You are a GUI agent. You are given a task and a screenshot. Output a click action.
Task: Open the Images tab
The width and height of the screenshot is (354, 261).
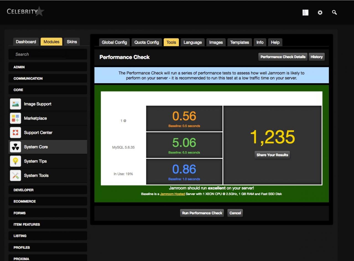click(216, 42)
